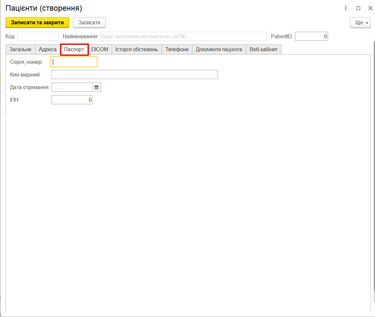The image size is (375, 317).
Task: Switch to the Загальне tab
Action: pyautogui.click(x=20, y=50)
